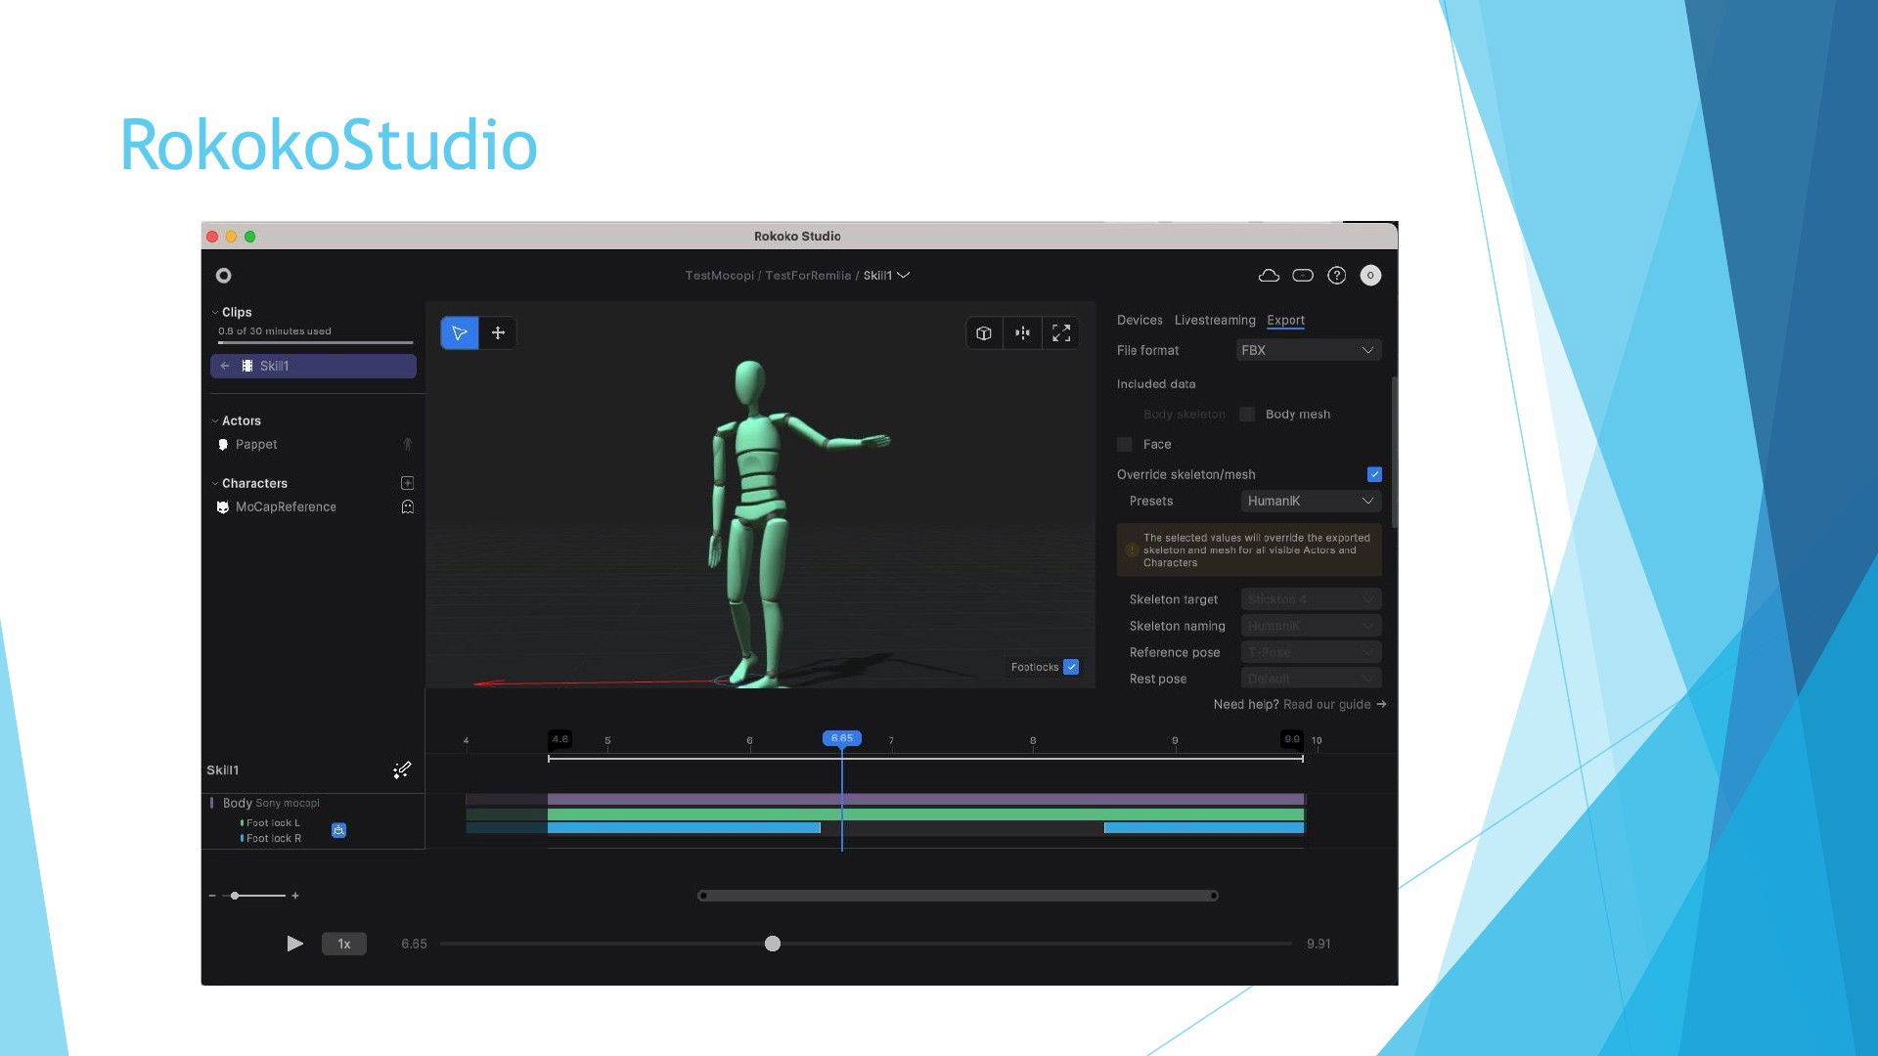1878x1056 pixels.
Task: Open the help question mark icon
Action: click(1337, 276)
